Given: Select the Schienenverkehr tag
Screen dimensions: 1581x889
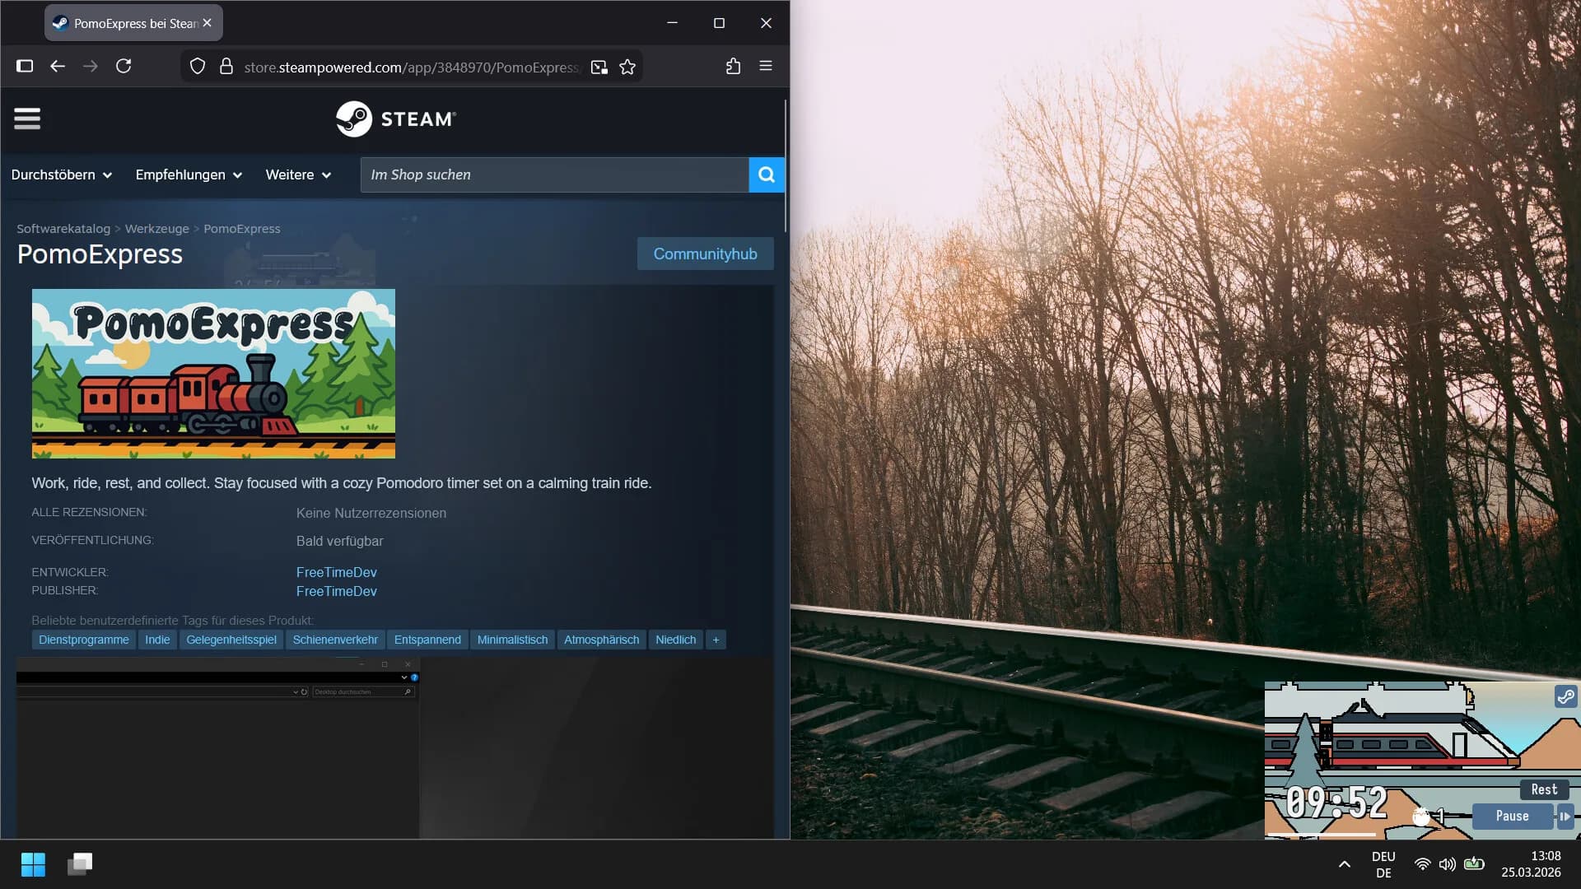Looking at the screenshot, I should click(335, 640).
